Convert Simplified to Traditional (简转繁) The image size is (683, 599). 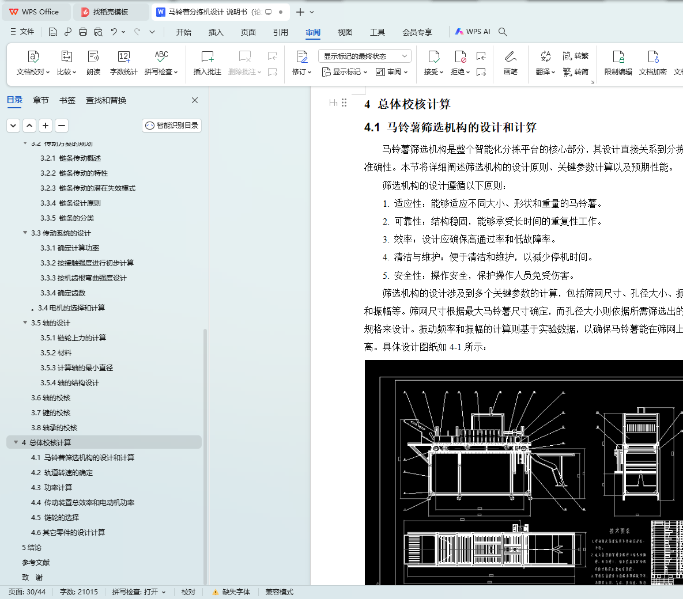[x=575, y=56]
